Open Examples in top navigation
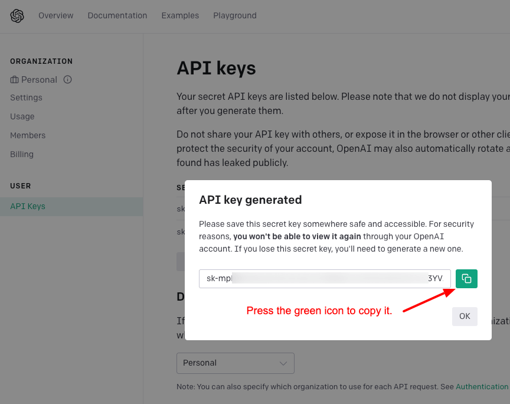The image size is (510, 404). click(x=180, y=15)
